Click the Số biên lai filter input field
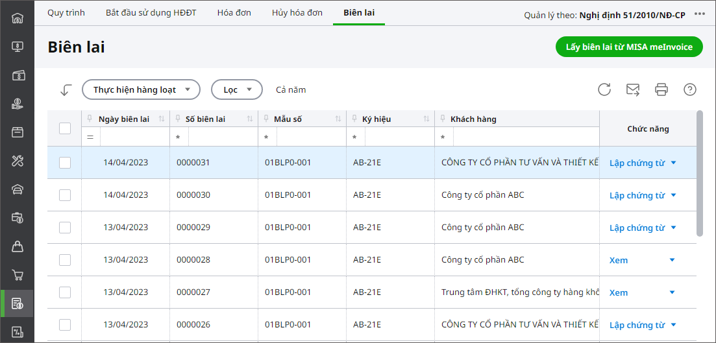The image size is (716, 343). coord(222,137)
